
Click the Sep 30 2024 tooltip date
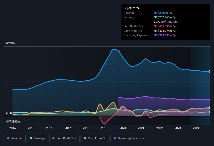click(x=131, y=8)
